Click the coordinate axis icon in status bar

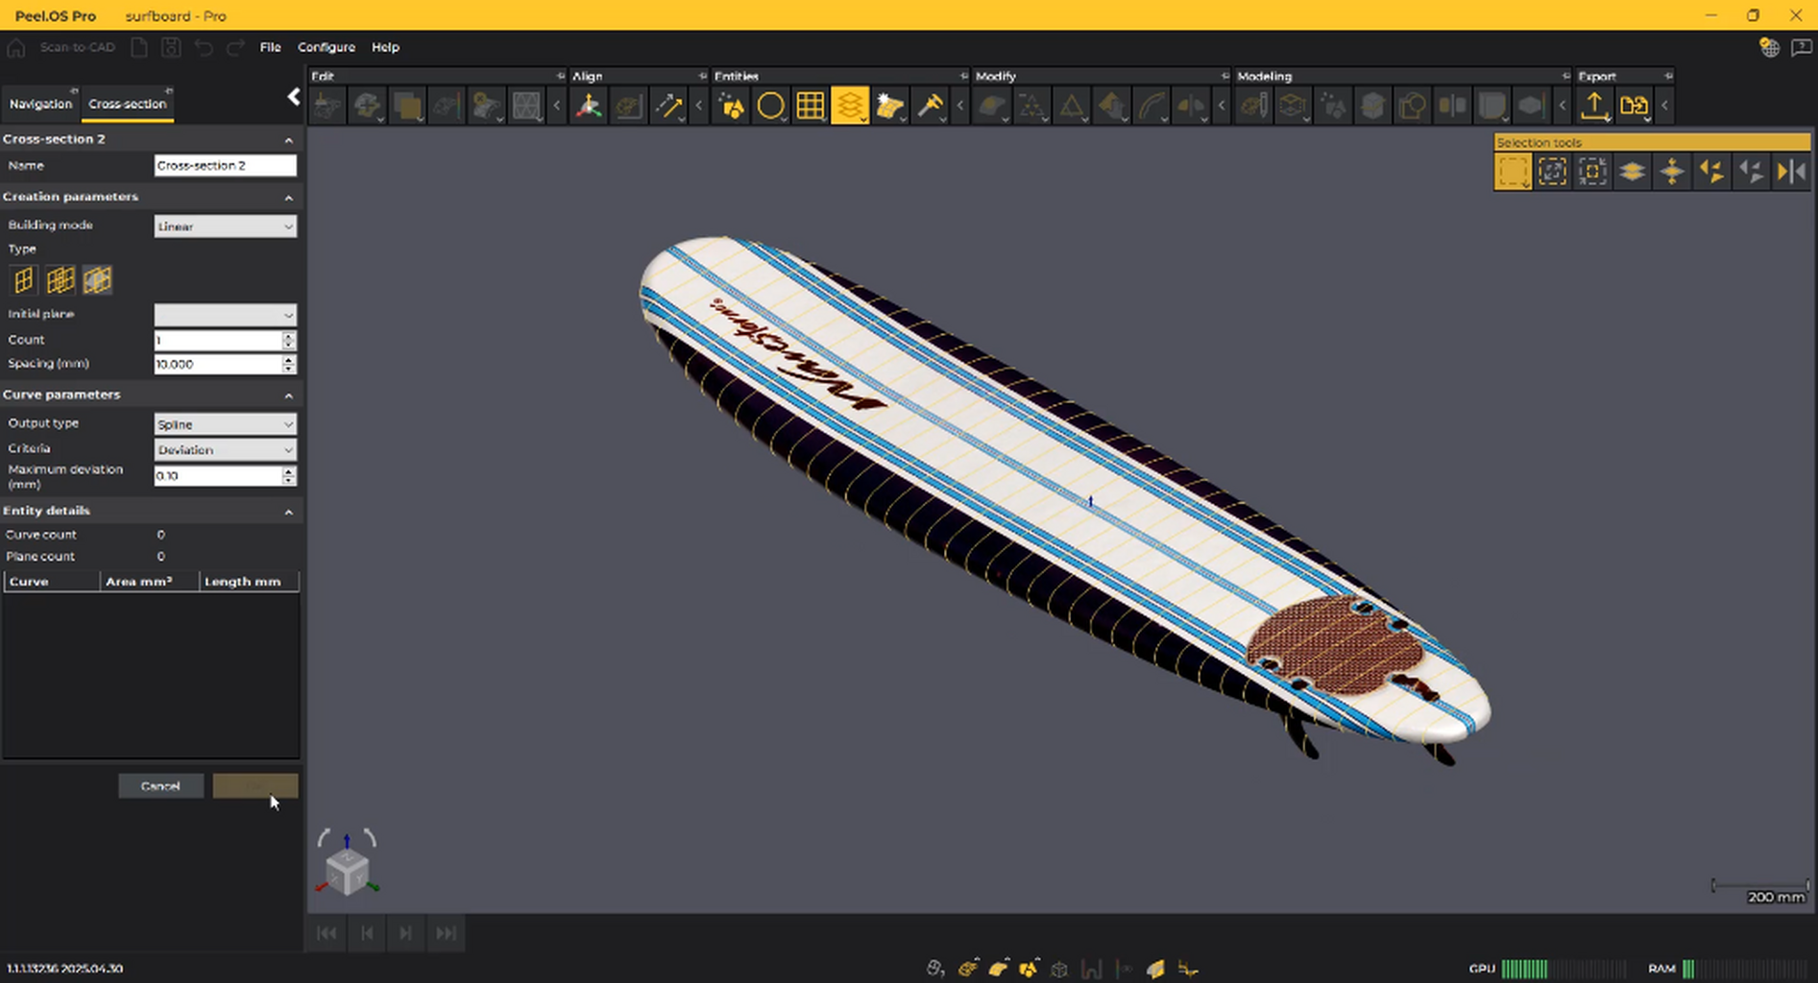point(1188,969)
